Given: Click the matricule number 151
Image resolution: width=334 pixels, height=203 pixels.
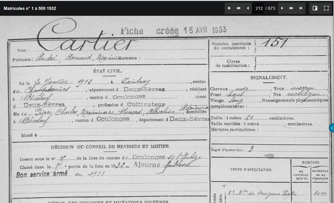Looking at the screenshot, I should 274,43.
